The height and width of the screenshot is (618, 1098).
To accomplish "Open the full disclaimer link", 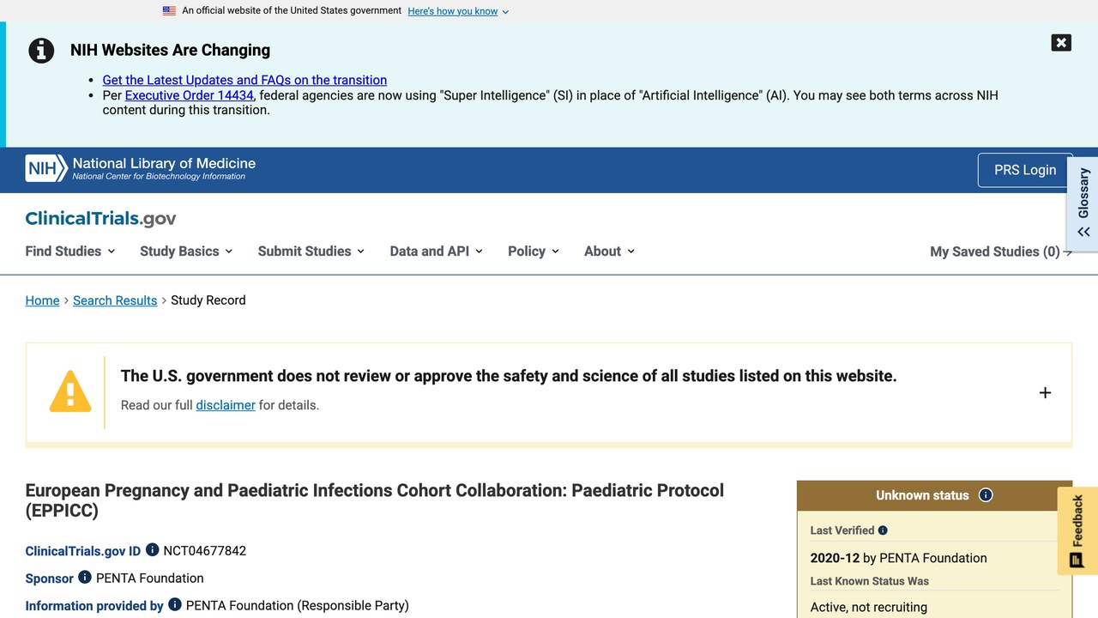I will click(226, 405).
